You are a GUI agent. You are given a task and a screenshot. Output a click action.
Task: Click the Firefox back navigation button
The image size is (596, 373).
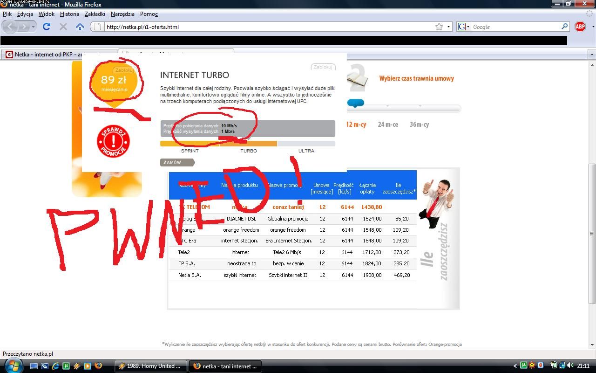click(10, 27)
